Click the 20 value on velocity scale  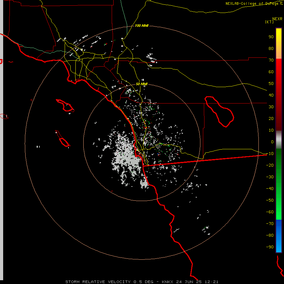271,119
